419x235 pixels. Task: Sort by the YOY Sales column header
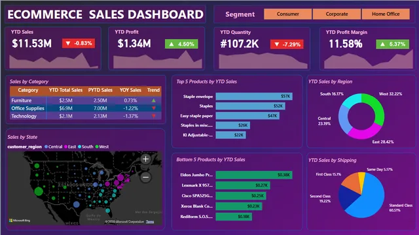tap(130, 90)
